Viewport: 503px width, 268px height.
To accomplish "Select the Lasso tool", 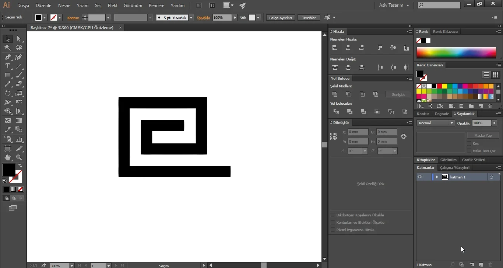I will (x=19, y=48).
